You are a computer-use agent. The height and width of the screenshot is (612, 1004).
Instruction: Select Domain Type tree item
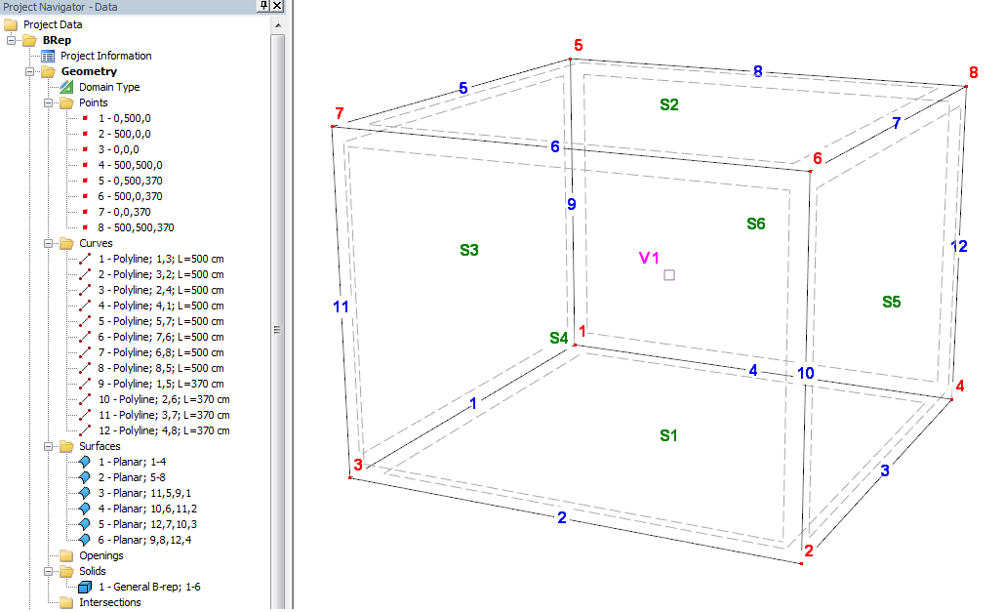pos(109,87)
